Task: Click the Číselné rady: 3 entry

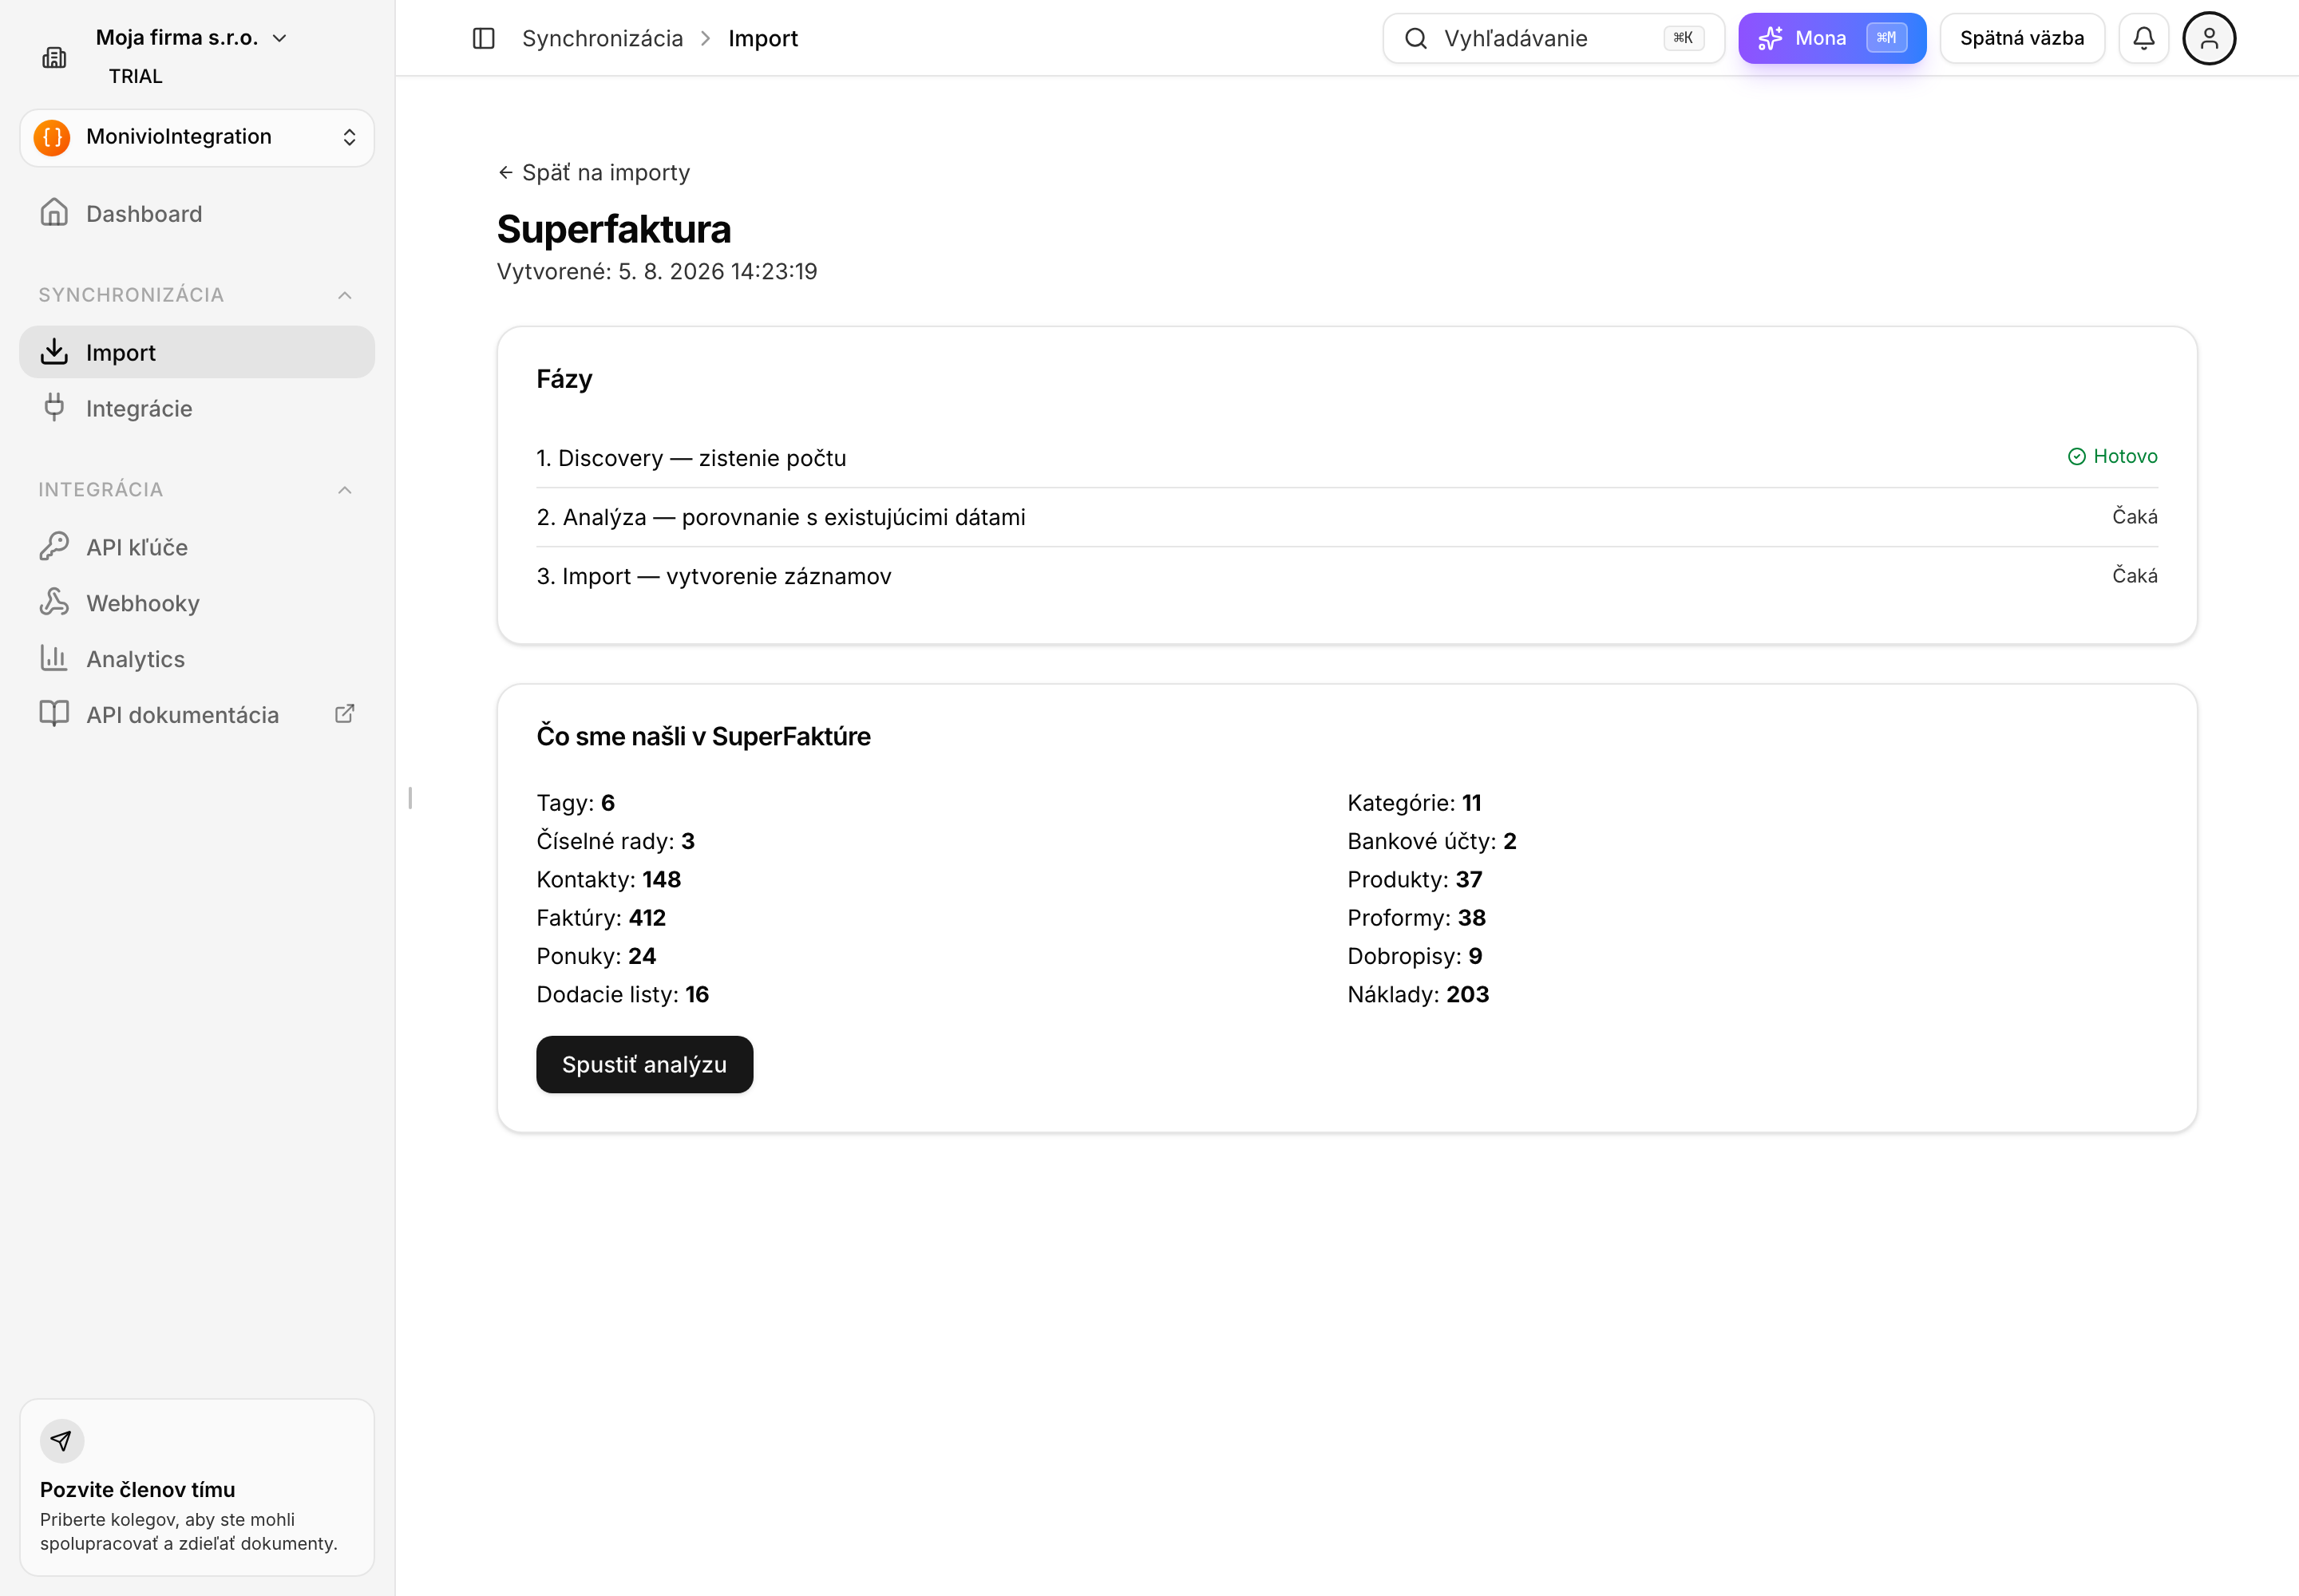Action: click(x=615, y=841)
